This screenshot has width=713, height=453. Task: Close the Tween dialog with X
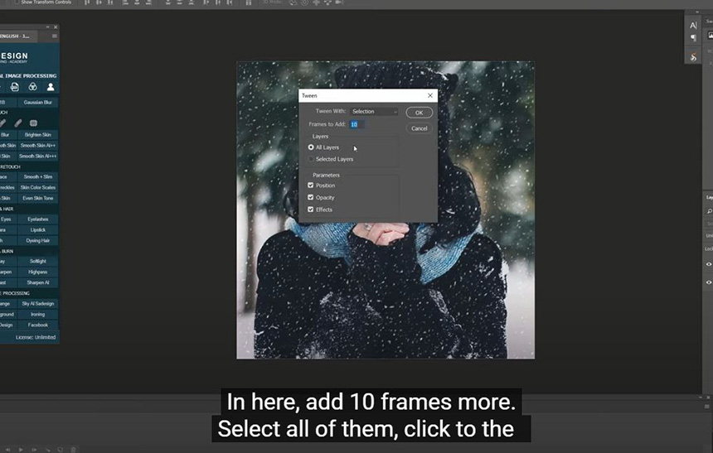coord(429,96)
